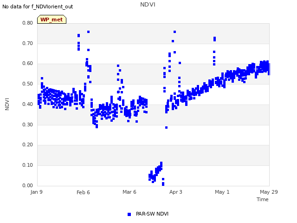This screenshot has height=223, width=297.
Task: Click the 0.80 y-axis tick label
Action: tap(28, 23)
